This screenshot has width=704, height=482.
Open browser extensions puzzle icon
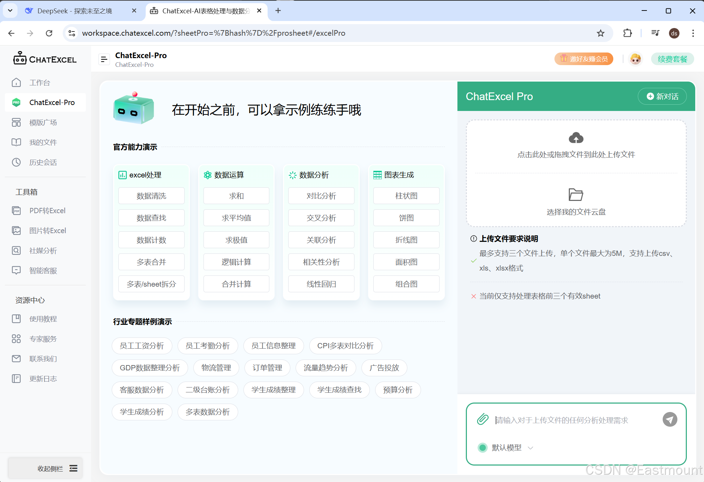pos(627,33)
